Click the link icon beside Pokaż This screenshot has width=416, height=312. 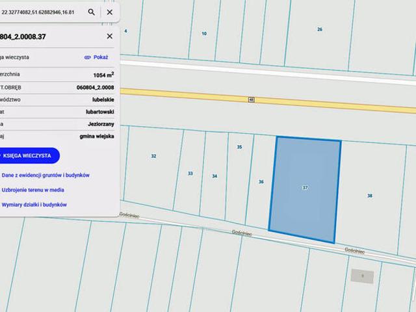(87, 57)
